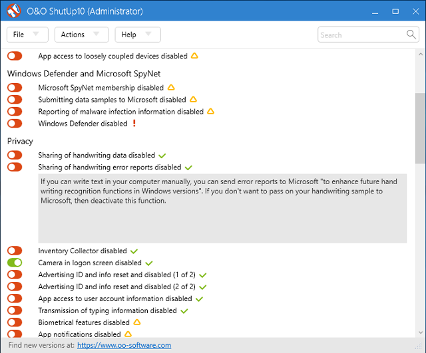This screenshot has height=353, width=426.
Task: Open the www.oo-software.com link
Action: pos(124,345)
